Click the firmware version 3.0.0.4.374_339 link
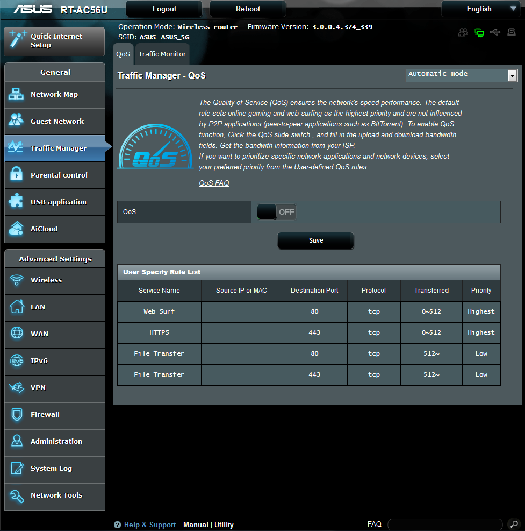 point(342,27)
